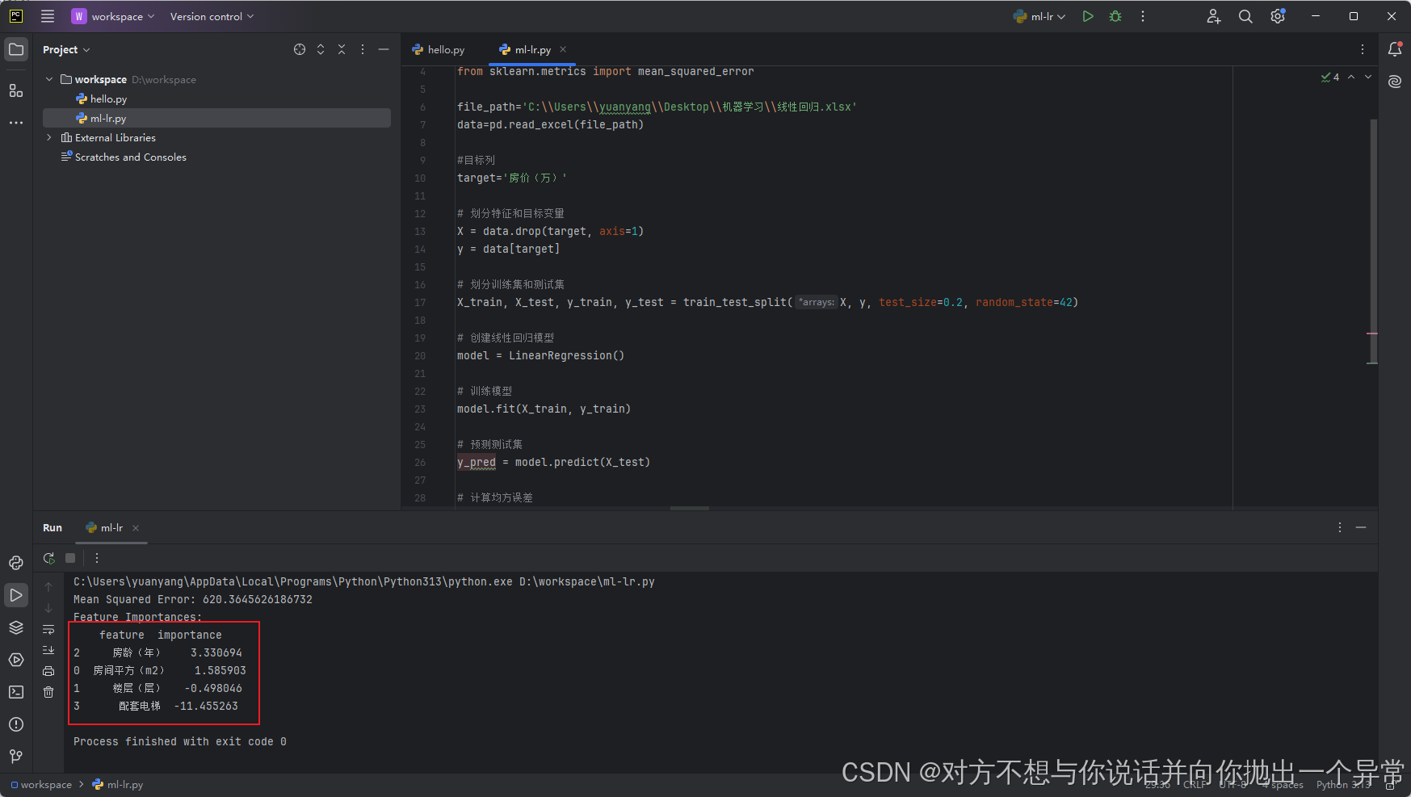The image size is (1411, 797).
Task: Open Code With Me icon
Action: [x=1214, y=16]
